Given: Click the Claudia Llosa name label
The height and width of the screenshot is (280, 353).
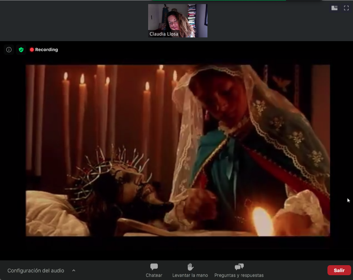Looking at the screenshot, I should click(164, 34).
